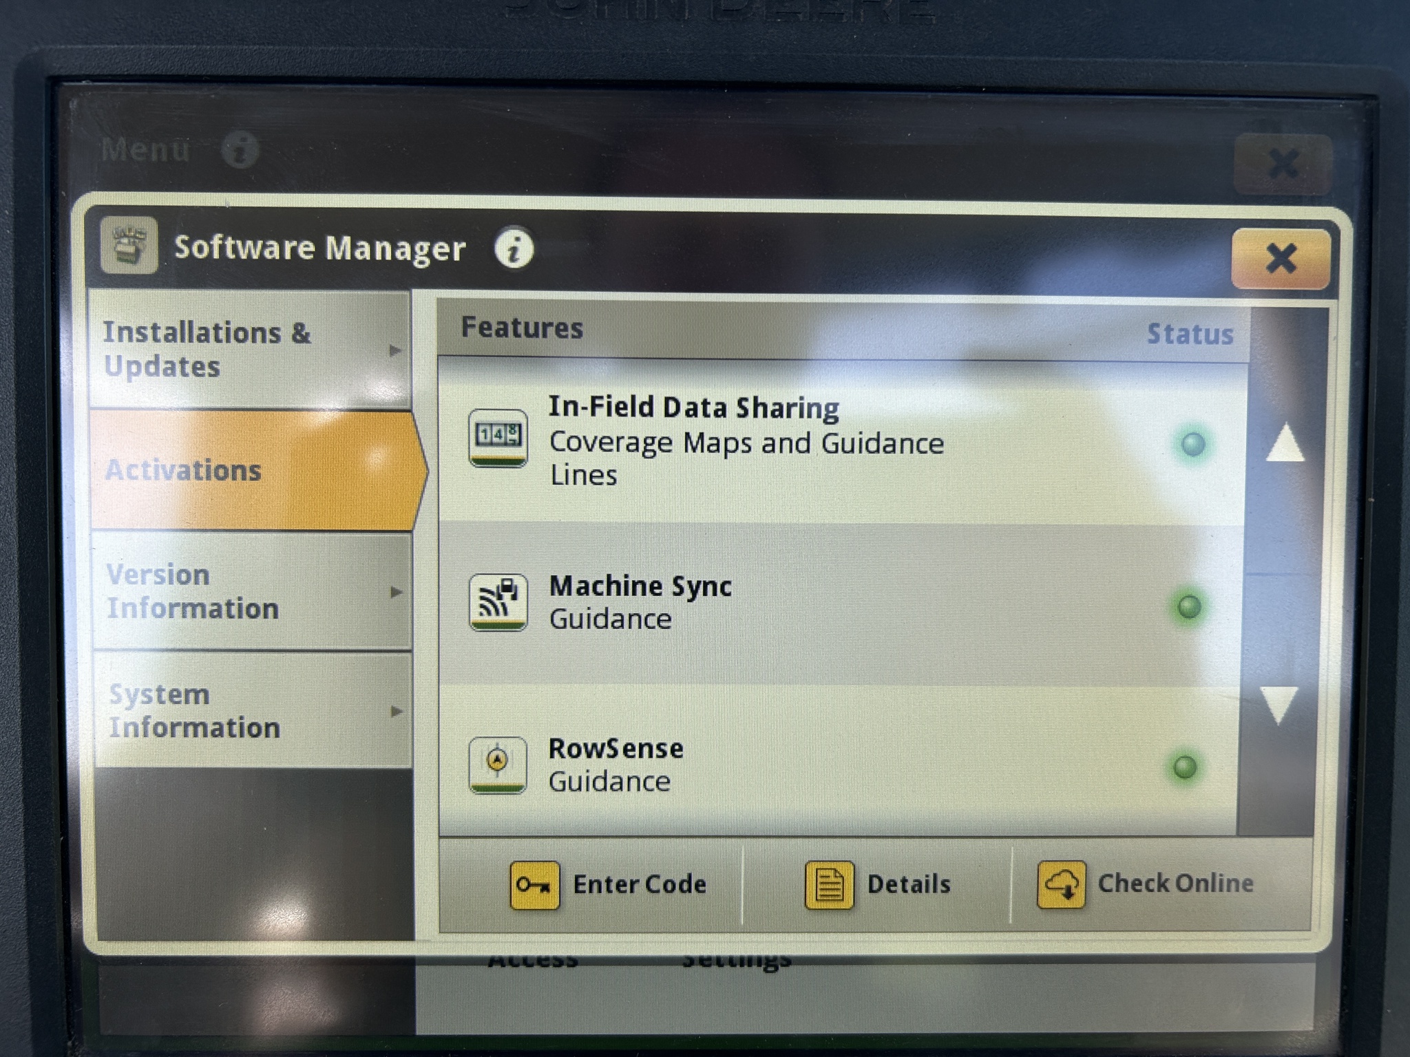Click the Software Manager toolbox icon
Viewport: 1410px width, 1057px height.
click(x=129, y=245)
